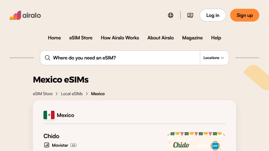This screenshot has height=151, width=269.
Task: Open the currency selector icon
Action: pyautogui.click(x=190, y=15)
